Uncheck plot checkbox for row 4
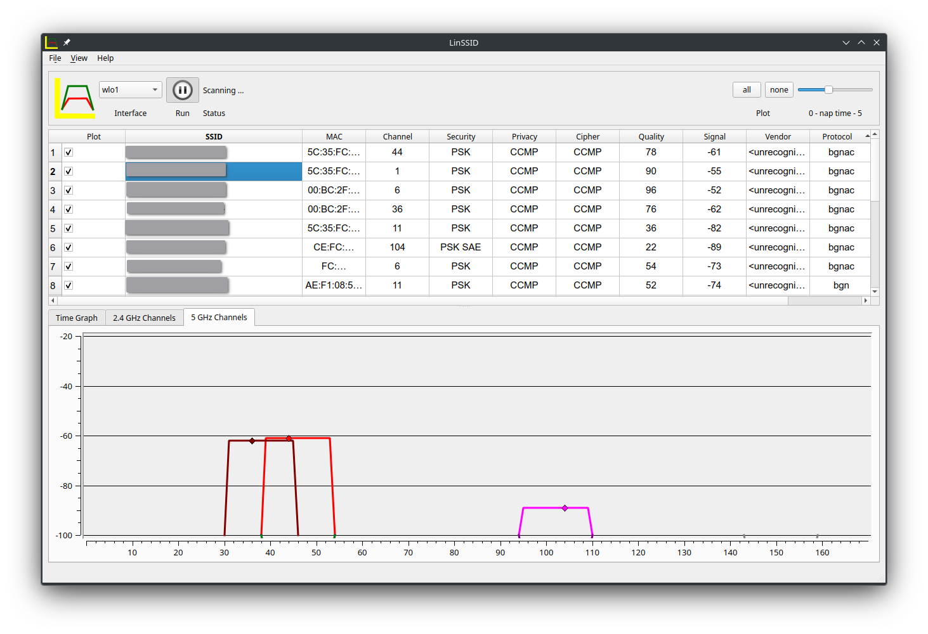The width and height of the screenshot is (928, 634). coord(69,209)
